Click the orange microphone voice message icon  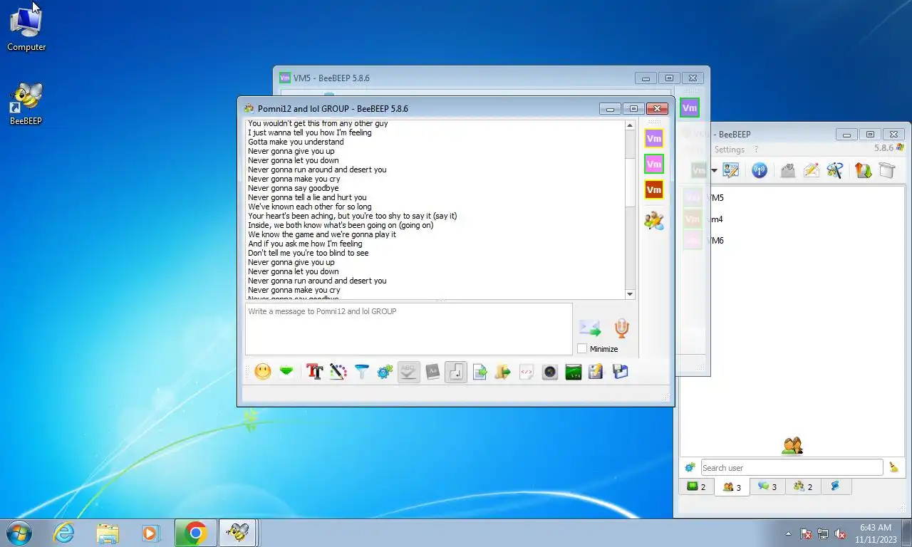[x=622, y=328]
